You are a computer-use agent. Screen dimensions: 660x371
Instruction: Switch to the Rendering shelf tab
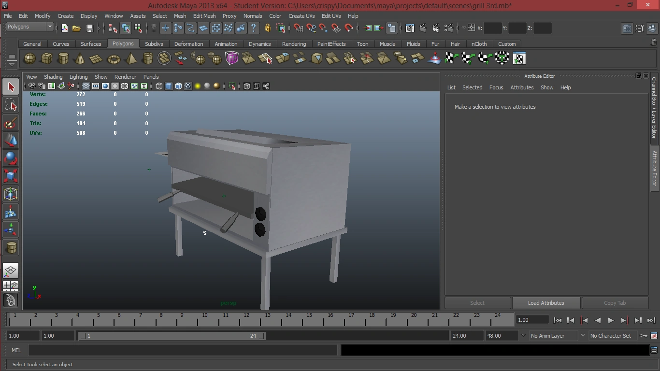[294, 44]
